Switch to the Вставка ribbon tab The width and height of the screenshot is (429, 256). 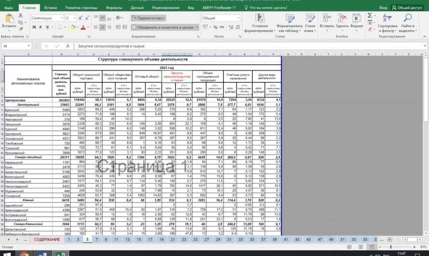[51, 8]
